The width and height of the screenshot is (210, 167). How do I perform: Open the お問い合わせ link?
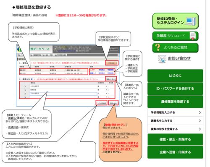click(179, 58)
